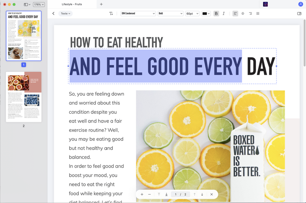Jump to the last page
306x203 pixels.
coord(166,194)
